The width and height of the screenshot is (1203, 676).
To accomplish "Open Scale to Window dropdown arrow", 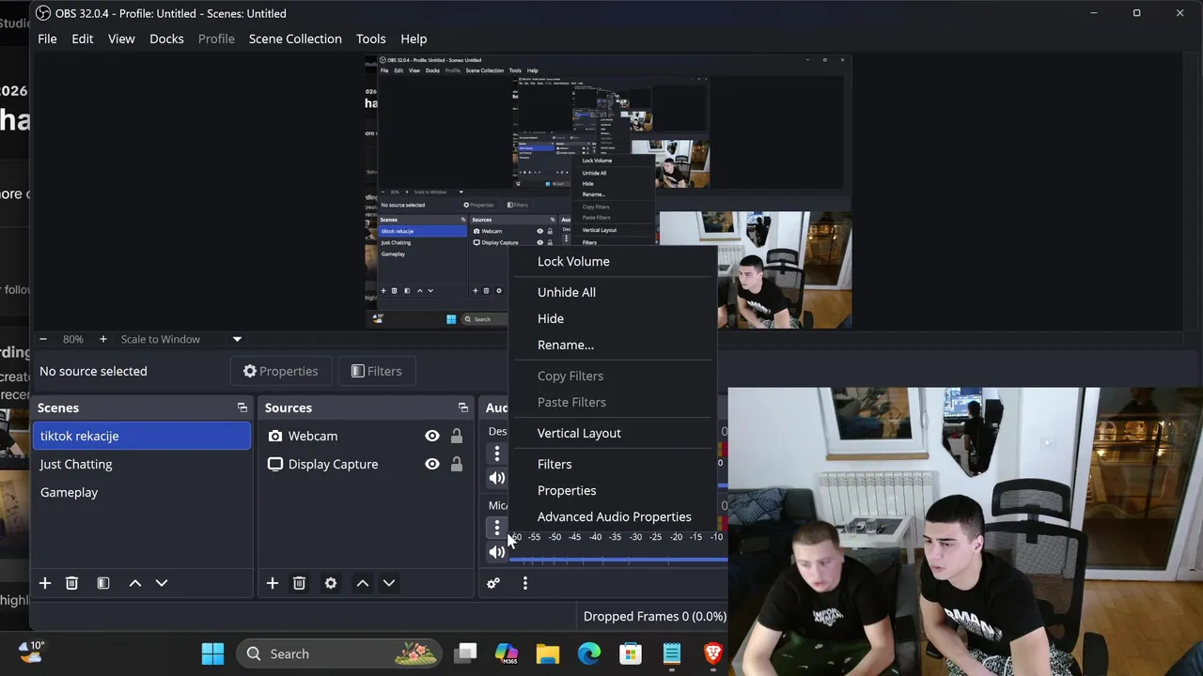I will (x=237, y=339).
